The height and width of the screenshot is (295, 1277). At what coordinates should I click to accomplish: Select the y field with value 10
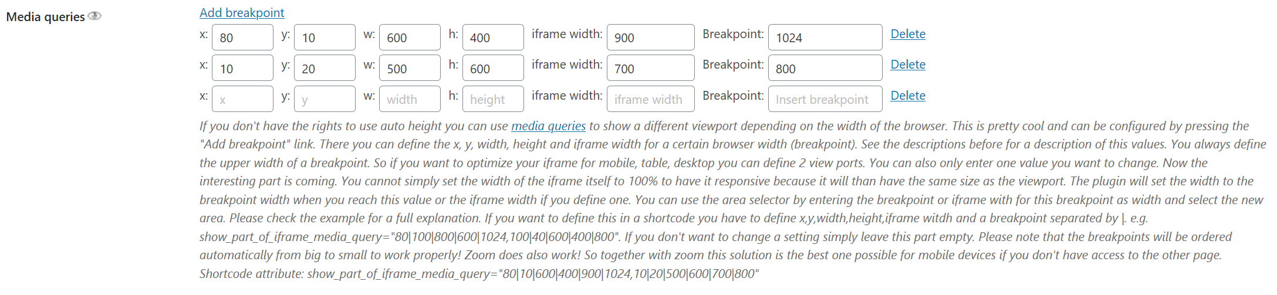point(325,37)
